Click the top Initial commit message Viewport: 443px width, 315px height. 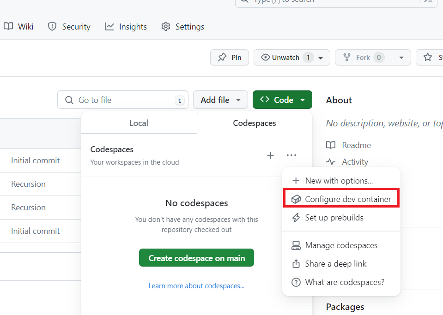[35, 160]
